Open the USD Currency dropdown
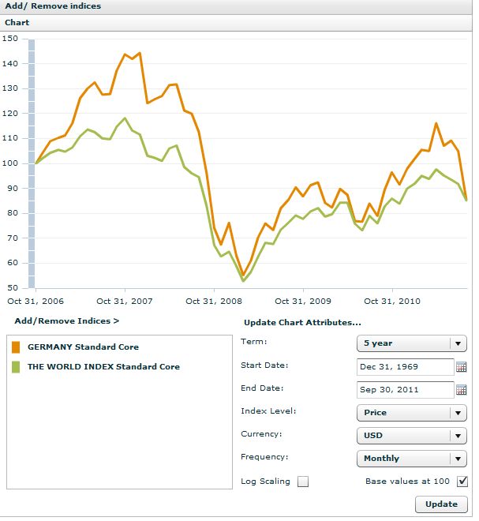 click(x=412, y=436)
